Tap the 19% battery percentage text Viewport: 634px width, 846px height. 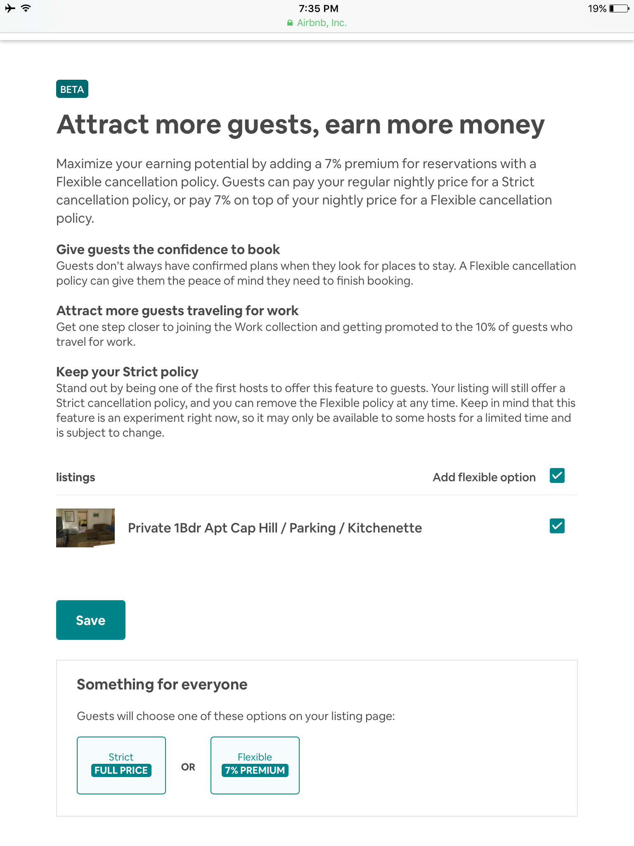[597, 8]
